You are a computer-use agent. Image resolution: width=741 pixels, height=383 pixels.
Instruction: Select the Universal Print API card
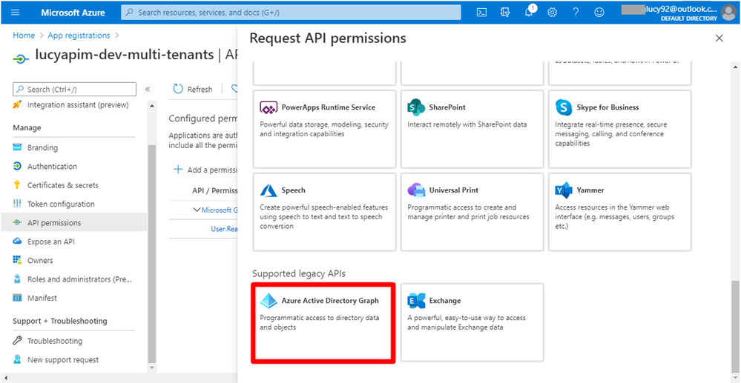(x=472, y=212)
